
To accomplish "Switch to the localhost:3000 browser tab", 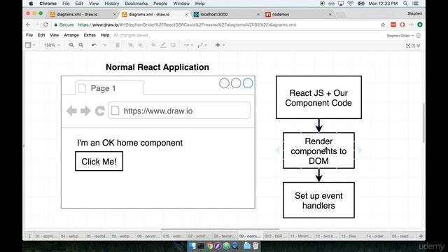I will pyautogui.click(x=227, y=14).
